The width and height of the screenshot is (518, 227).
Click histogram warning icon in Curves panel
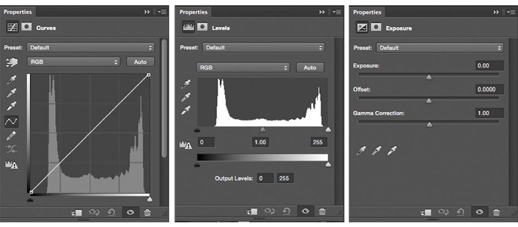(11, 164)
